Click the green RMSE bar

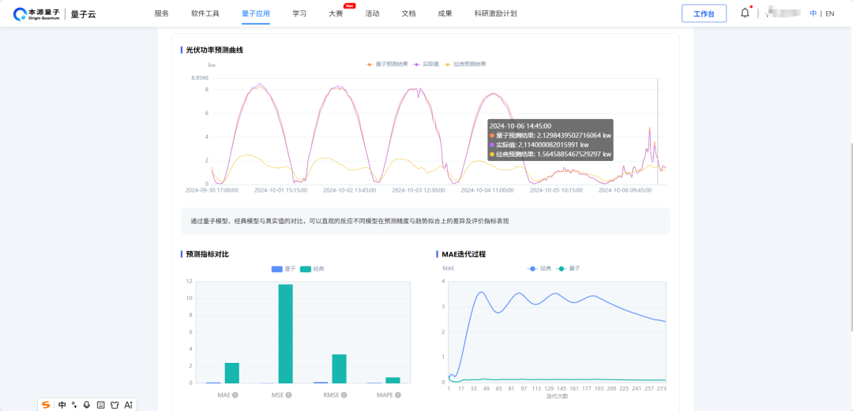[340, 368]
